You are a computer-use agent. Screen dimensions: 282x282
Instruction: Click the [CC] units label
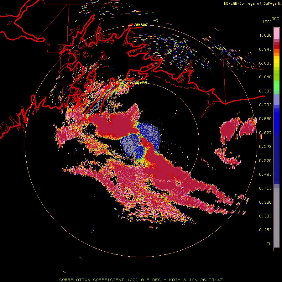(x=267, y=22)
